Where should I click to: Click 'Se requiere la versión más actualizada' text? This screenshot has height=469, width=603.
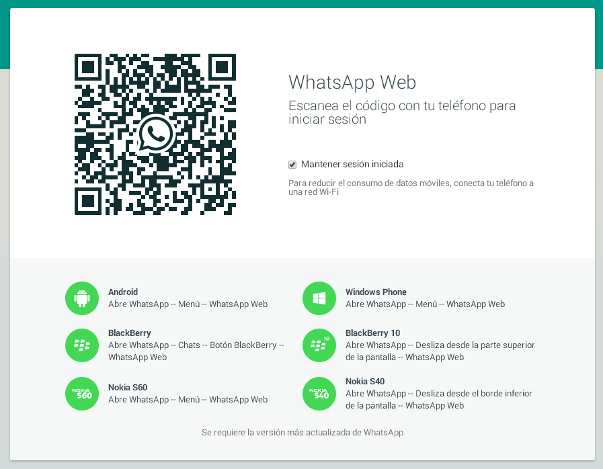(x=303, y=433)
